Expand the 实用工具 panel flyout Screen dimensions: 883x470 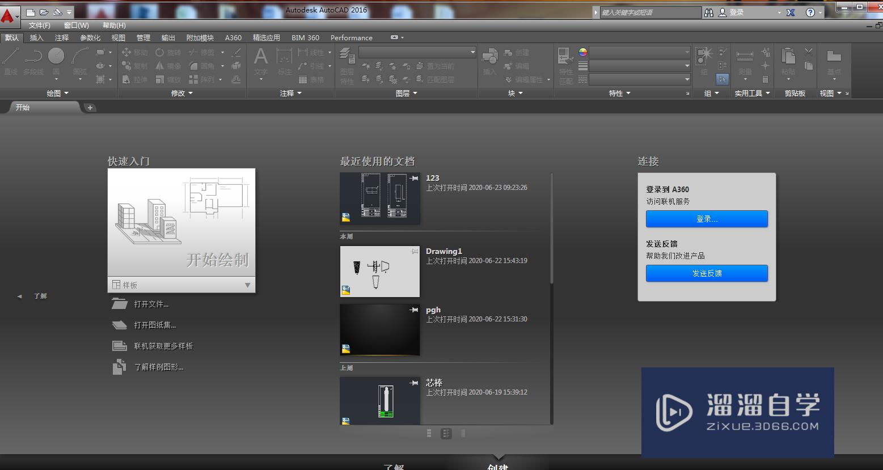click(753, 93)
